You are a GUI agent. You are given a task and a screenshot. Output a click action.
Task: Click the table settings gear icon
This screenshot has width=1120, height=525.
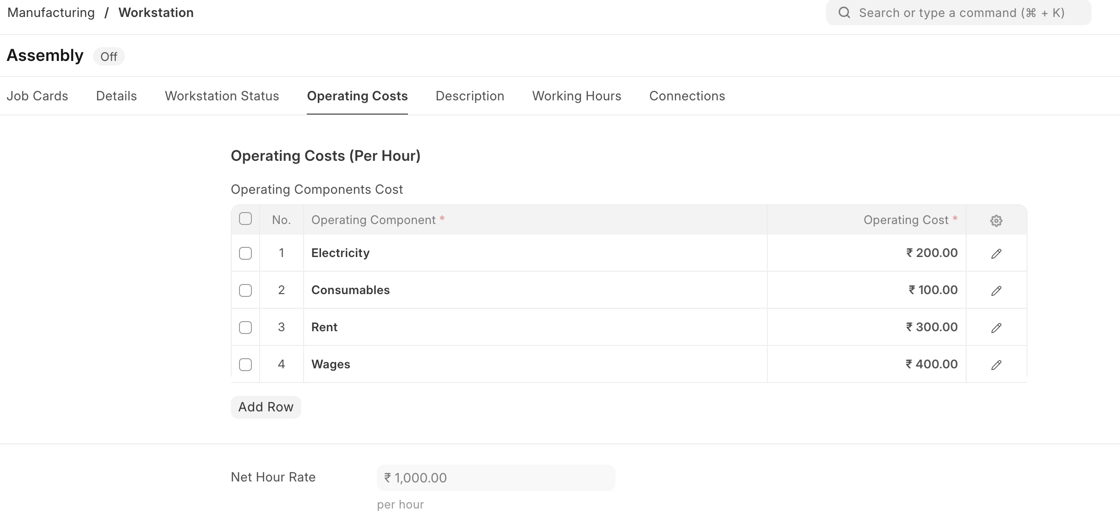click(x=996, y=220)
